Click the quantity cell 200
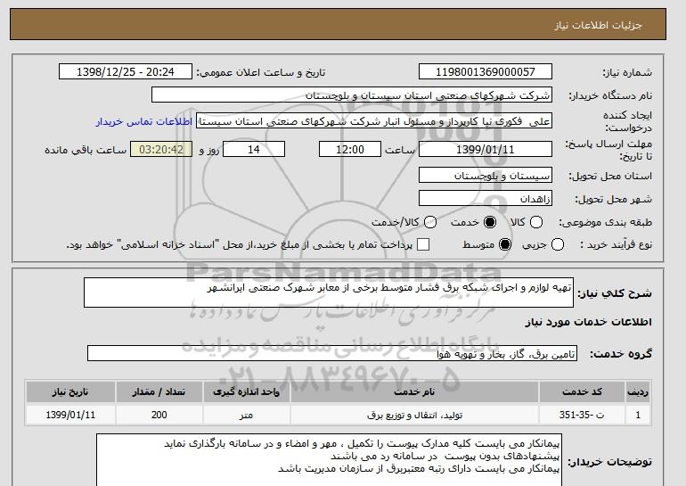The height and width of the screenshot is (486, 686). 159,415
